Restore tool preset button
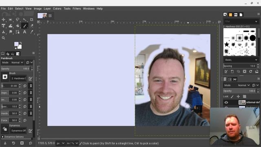 tap(13, 143)
